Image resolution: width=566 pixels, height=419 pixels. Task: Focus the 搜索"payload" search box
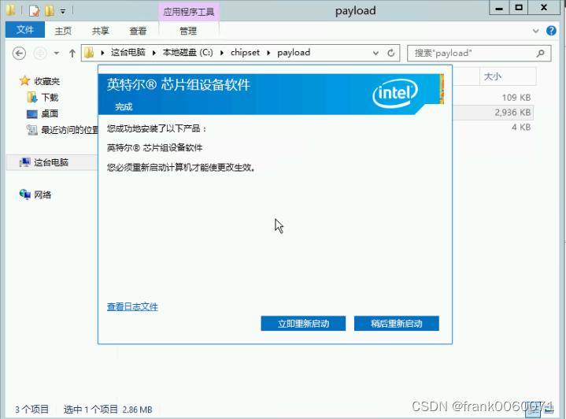point(479,54)
